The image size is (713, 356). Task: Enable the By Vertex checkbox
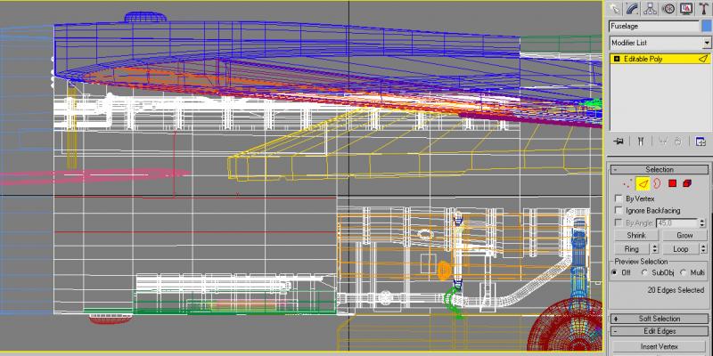[x=619, y=198]
